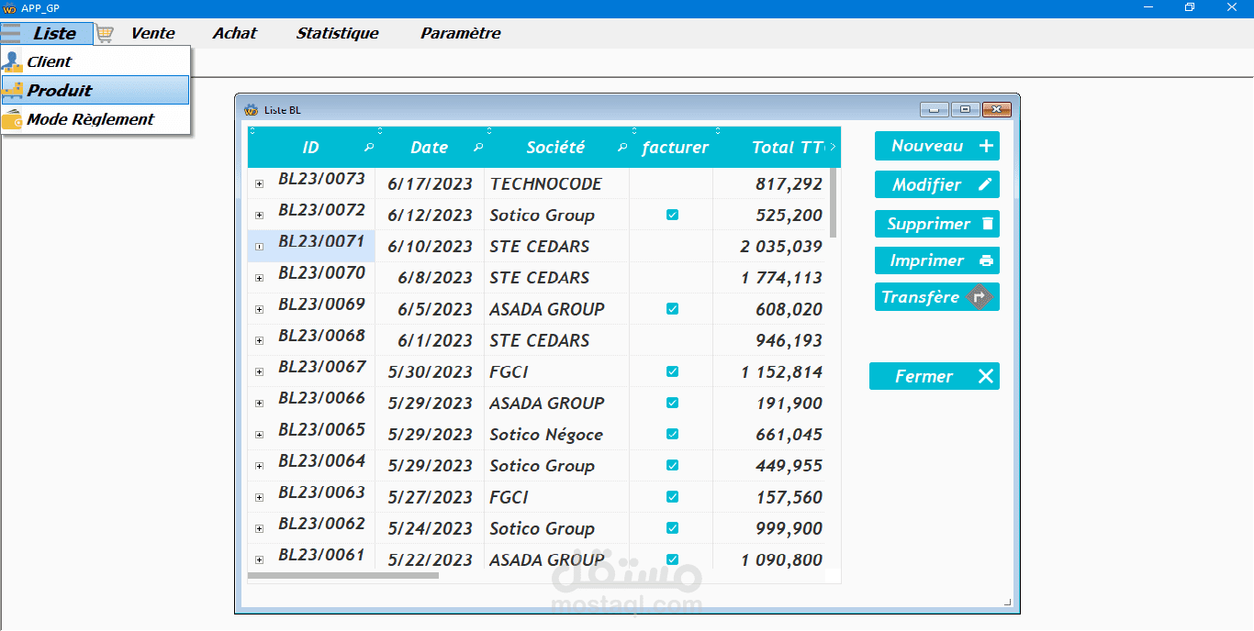This screenshot has width=1254, height=631.
Task: Click the date cell 6/8/2023
Action: [x=430, y=277]
